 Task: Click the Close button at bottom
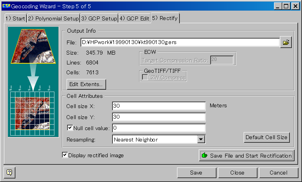(237, 173)
